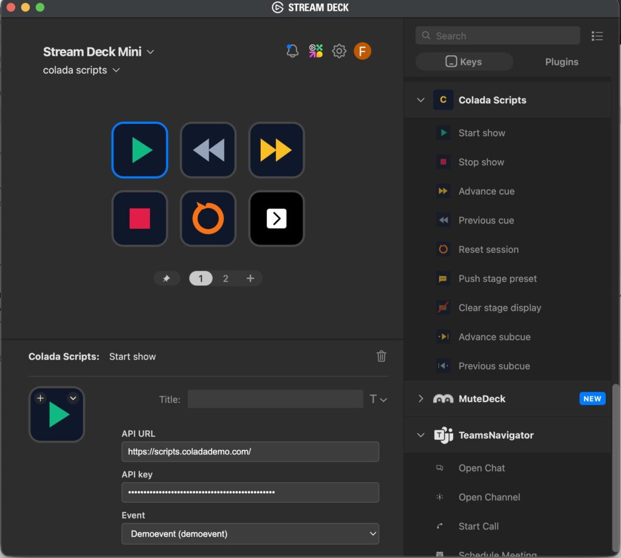Open the Marketplace colorful icon
The width and height of the screenshot is (621, 558).
tap(315, 51)
